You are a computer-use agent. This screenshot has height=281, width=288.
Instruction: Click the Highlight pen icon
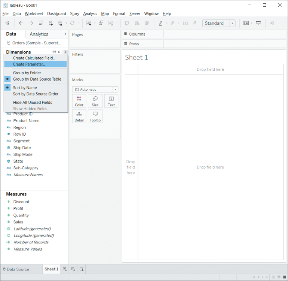(160, 23)
